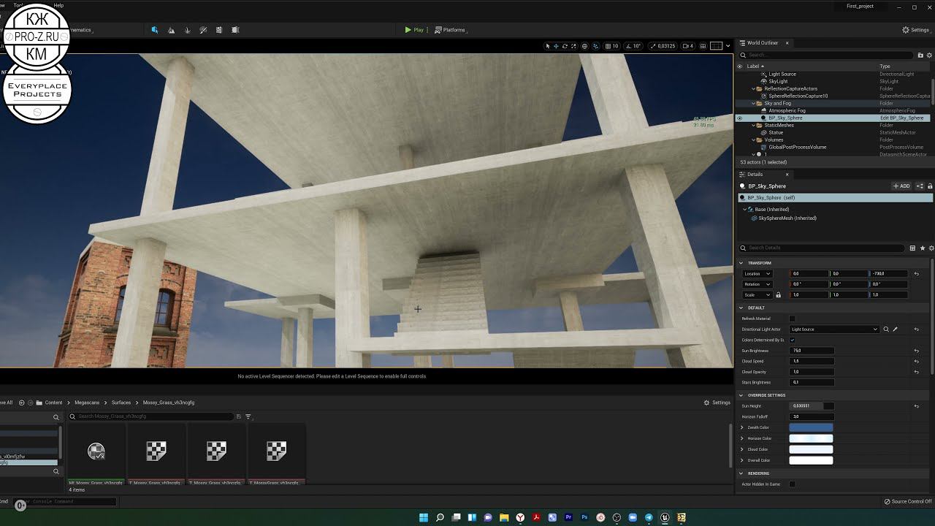This screenshot has height=526, width=935.
Task: Click the Add component button
Action: tap(901, 186)
